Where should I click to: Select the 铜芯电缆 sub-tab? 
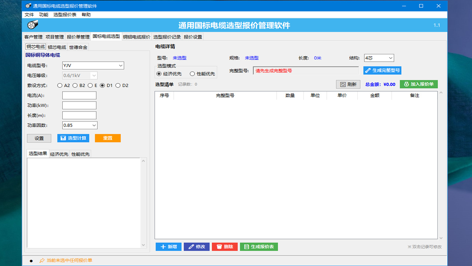click(35, 47)
